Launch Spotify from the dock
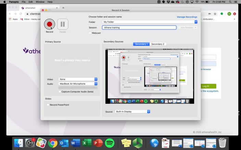 pyautogui.click(x=110, y=143)
